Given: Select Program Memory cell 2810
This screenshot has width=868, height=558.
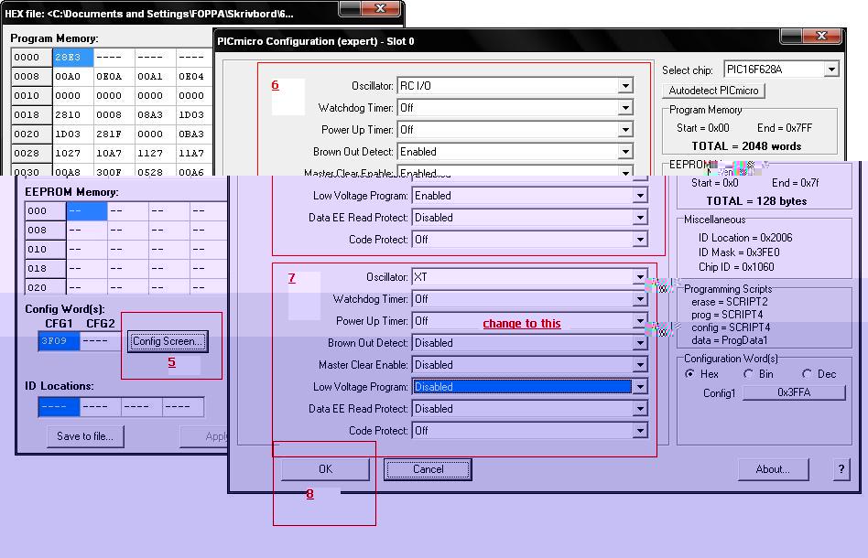Looking at the screenshot, I should (x=73, y=114).
